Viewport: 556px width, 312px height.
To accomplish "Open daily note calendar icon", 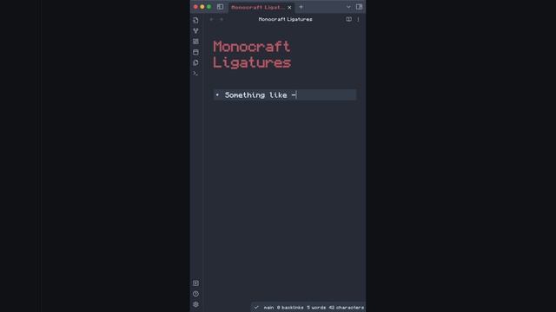I will click(195, 52).
